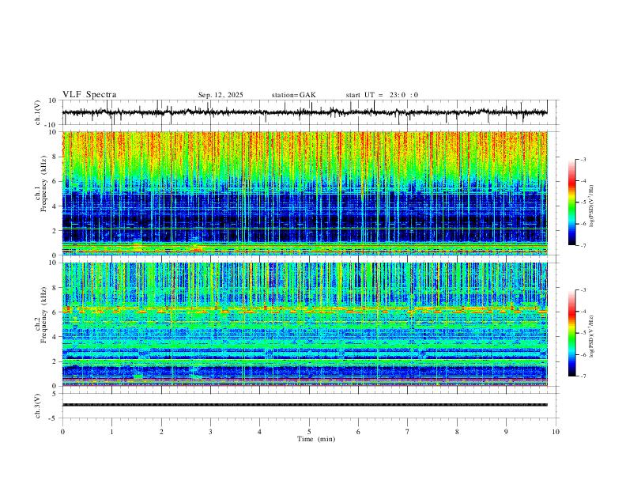Click time axis tick label "4"
This screenshot has height=484, width=626.
click(260, 432)
